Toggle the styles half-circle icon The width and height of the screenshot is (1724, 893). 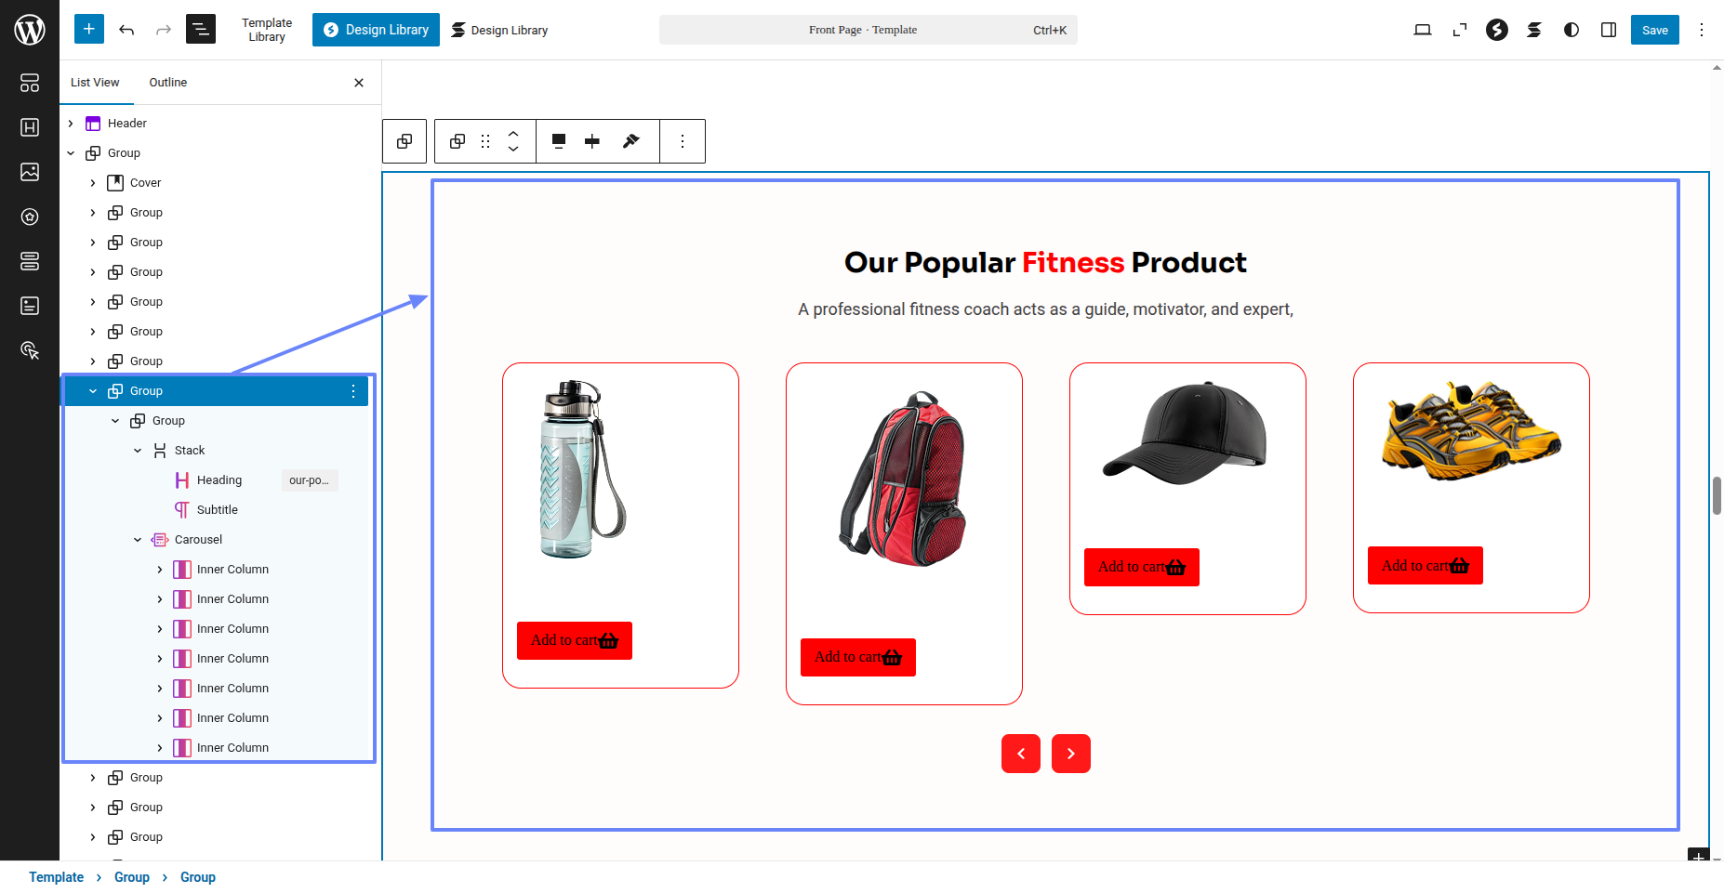coord(1571,30)
